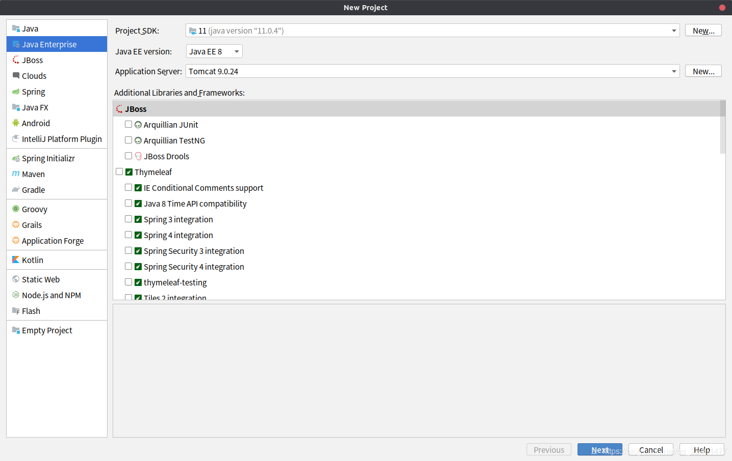Close the New Project dialog window

pos(722,8)
